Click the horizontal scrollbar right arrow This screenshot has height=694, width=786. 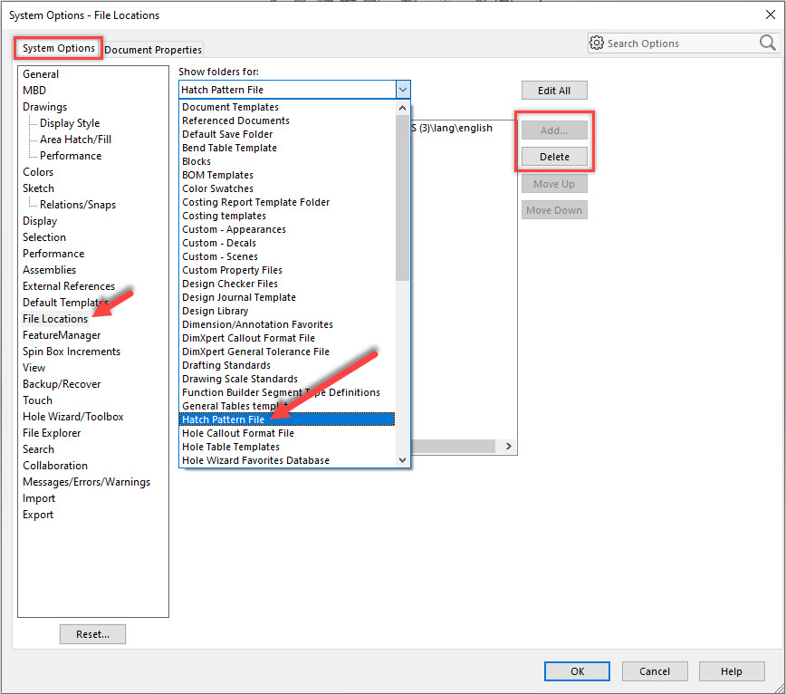tap(507, 446)
